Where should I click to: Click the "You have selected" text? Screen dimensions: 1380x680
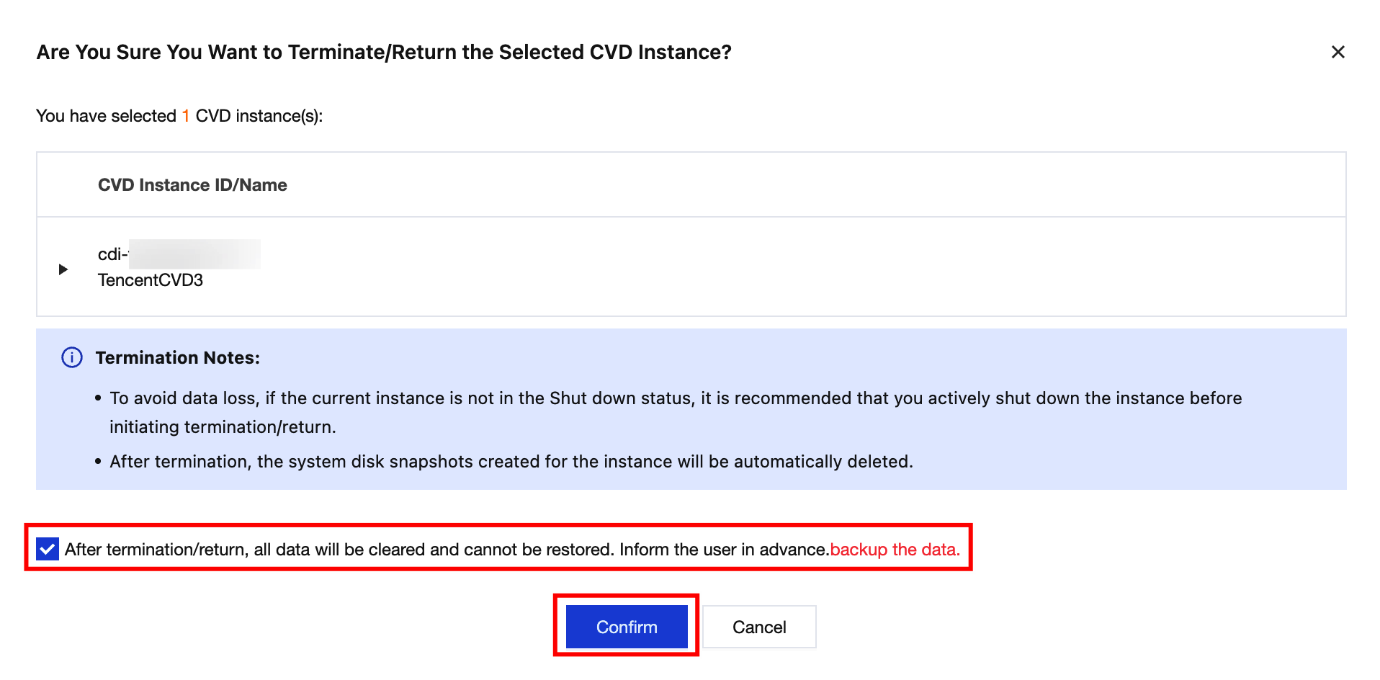106,116
